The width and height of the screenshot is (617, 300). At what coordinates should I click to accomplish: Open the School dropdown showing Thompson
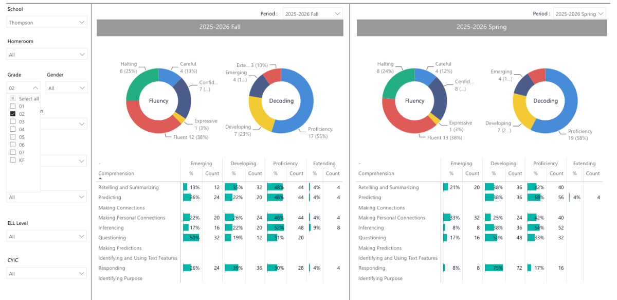point(47,23)
